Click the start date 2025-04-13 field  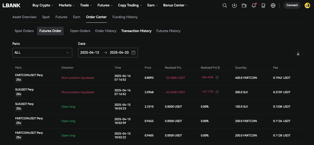(x=90, y=53)
